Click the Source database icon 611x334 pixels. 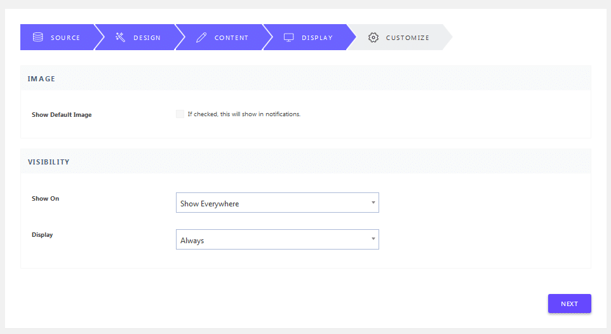[38, 37]
